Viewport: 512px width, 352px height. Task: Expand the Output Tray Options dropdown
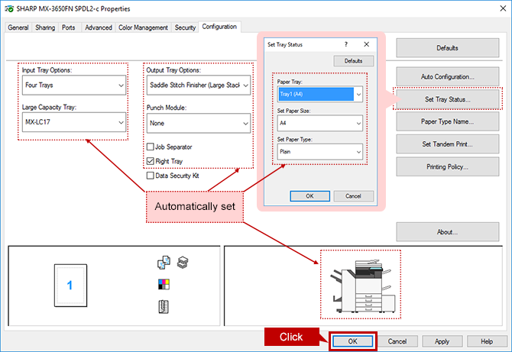point(199,86)
